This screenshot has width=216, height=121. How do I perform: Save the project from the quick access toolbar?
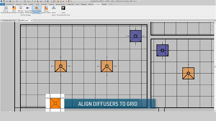click(10, 1)
